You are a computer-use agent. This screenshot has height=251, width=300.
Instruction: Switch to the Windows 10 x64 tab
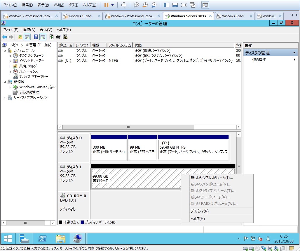82,16
